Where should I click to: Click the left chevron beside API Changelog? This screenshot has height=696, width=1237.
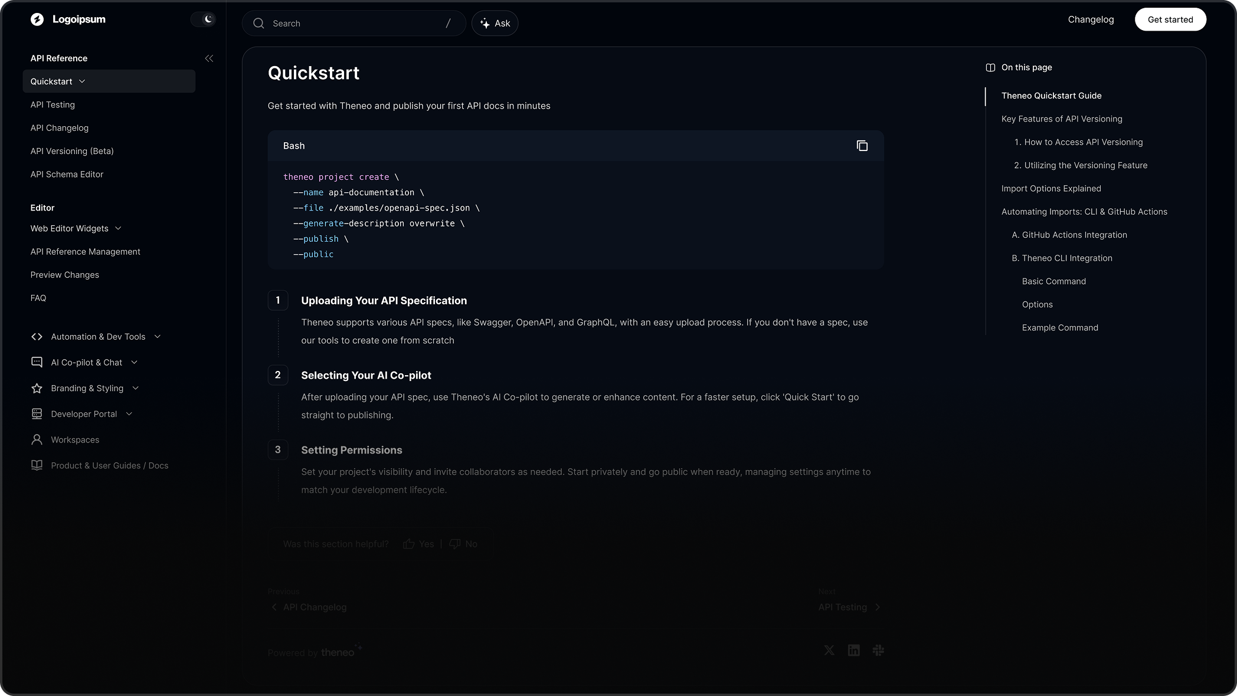click(274, 608)
